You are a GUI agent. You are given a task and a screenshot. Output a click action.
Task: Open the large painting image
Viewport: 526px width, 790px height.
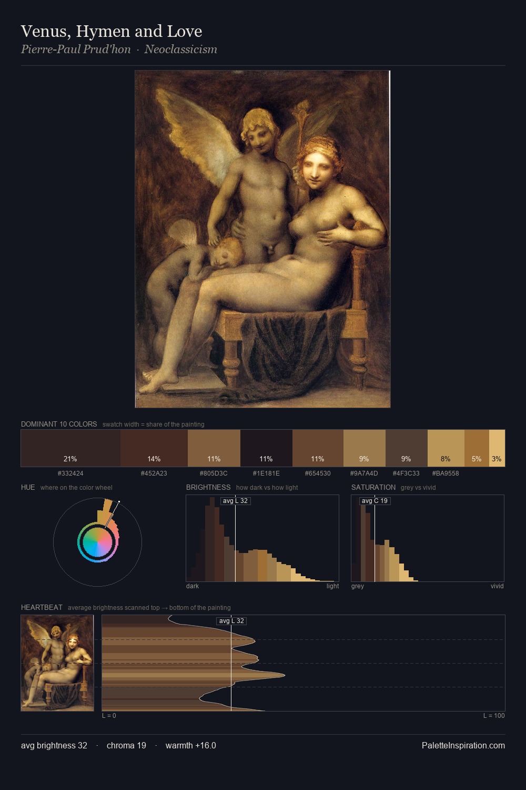coord(262,239)
